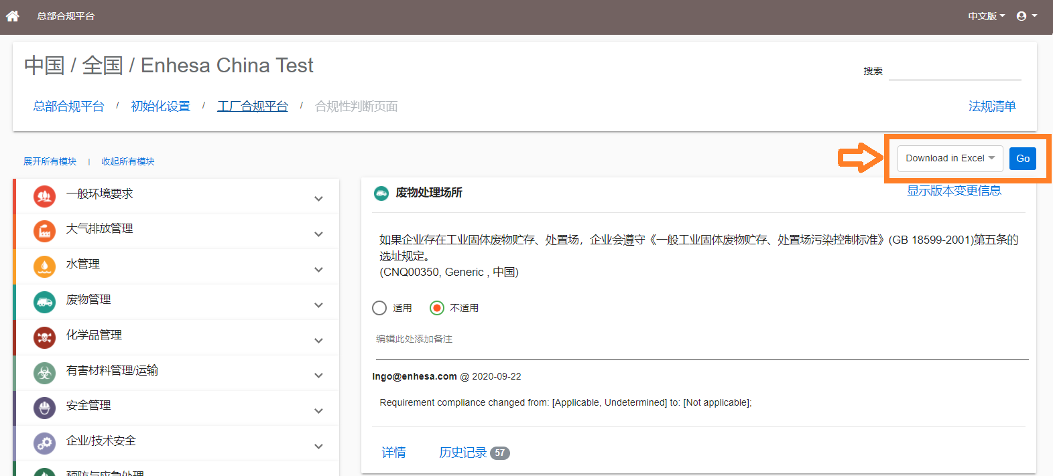1053x476 pixels.
Task: Click the 水管理 water drop icon
Action: click(x=44, y=266)
